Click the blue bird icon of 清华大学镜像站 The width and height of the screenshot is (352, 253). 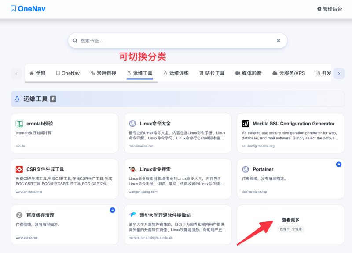pyautogui.click(x=132, y=215)
